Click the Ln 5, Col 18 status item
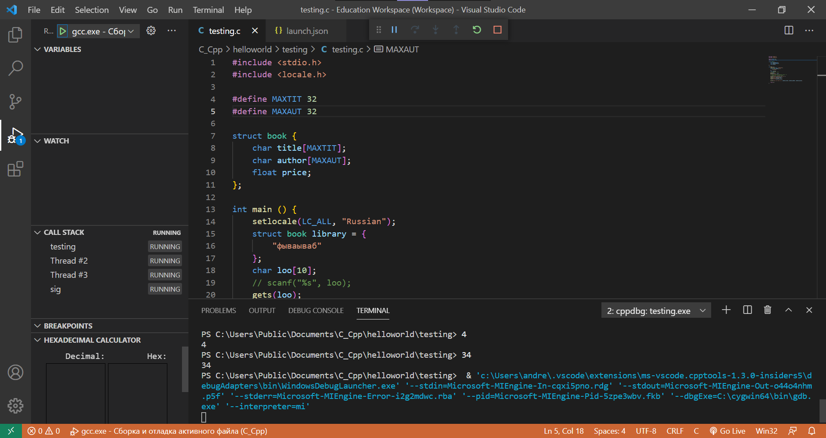The image size is (826, 438). coord(564,431)
